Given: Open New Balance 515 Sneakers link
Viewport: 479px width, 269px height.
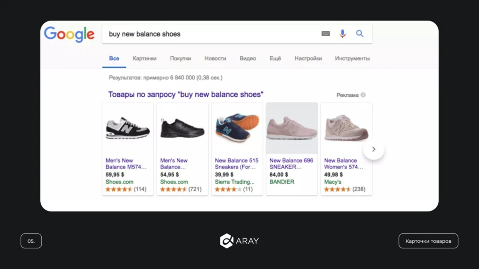Looking at the screenshot, I should click(236, 164).
